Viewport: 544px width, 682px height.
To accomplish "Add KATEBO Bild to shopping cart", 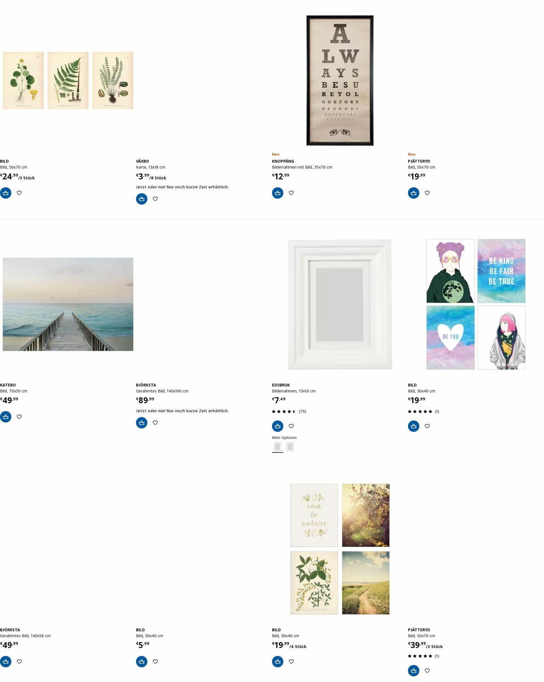I will tap(6, 417).
